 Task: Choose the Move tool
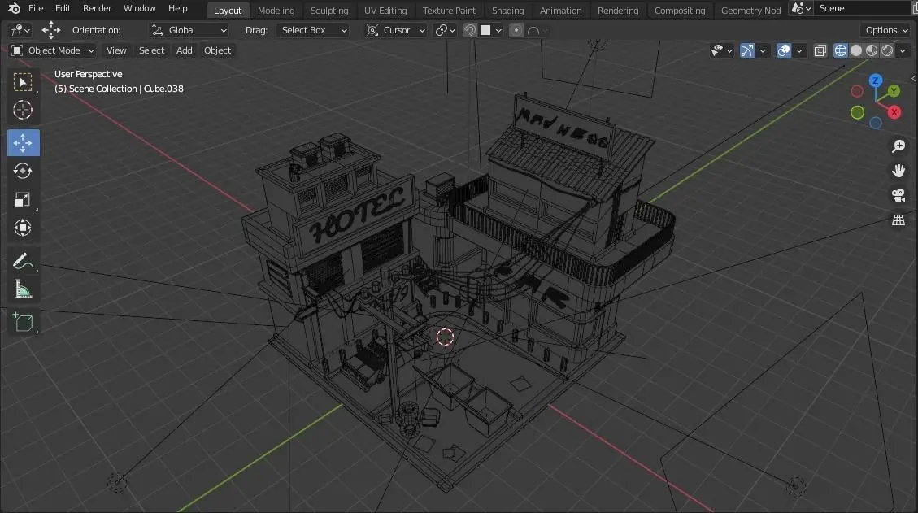click(24, 143)
